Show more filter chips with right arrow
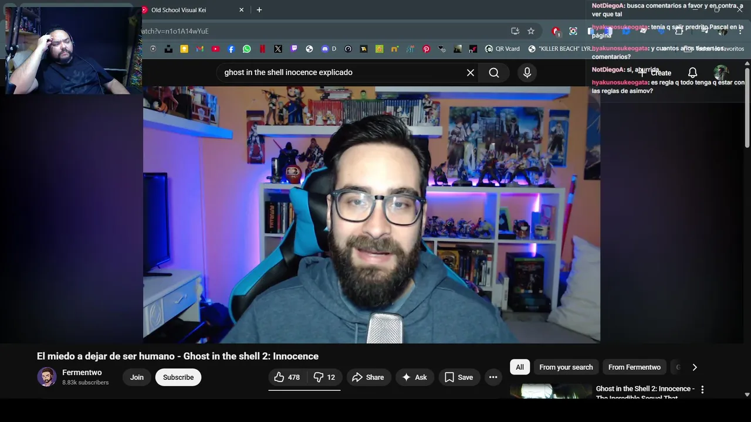The image size is (751, 422). [695, 367]
